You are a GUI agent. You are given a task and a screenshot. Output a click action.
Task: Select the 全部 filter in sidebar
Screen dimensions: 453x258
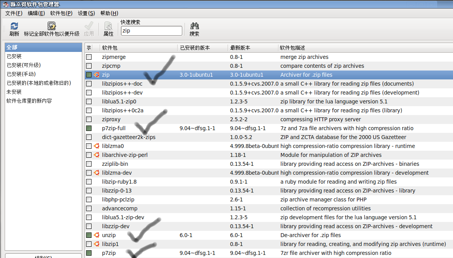pos(43,47)
